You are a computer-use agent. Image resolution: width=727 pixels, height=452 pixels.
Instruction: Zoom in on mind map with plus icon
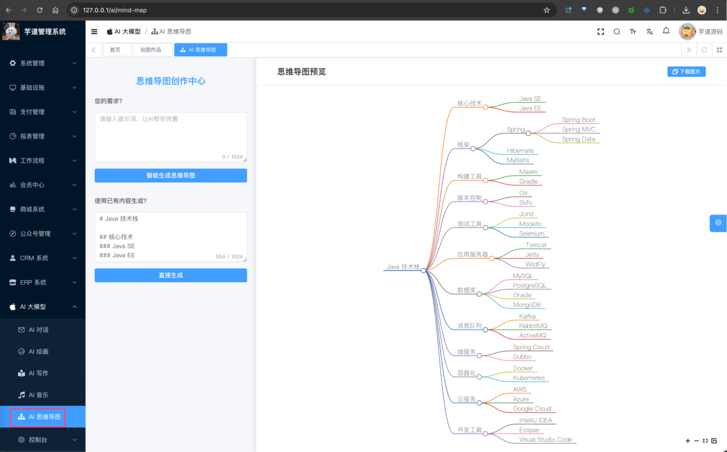tap(688, 441)
